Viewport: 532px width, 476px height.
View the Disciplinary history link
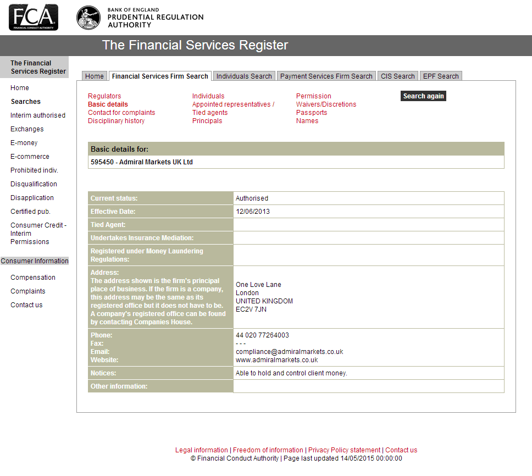(x=116, y=121)
